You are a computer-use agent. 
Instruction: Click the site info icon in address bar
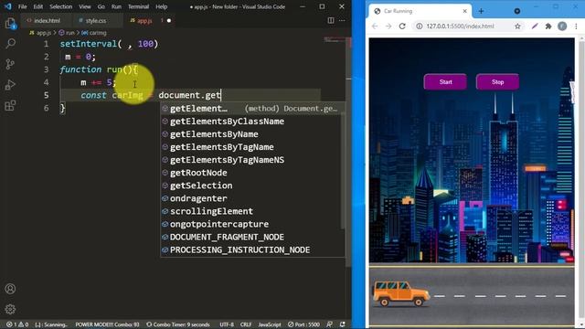coord(420,27)
